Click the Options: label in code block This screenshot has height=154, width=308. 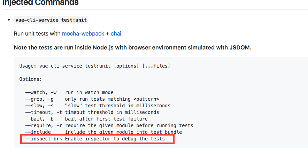[x=31, y=79]
